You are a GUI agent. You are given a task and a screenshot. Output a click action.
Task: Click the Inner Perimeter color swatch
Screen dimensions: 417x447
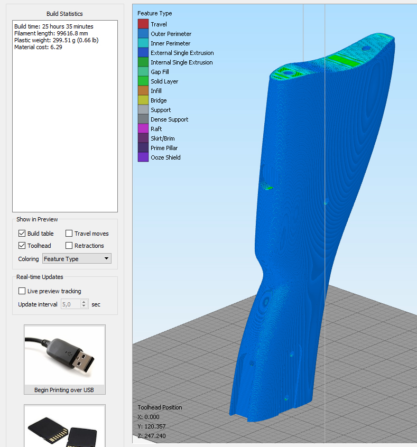[x=143, y=43]
